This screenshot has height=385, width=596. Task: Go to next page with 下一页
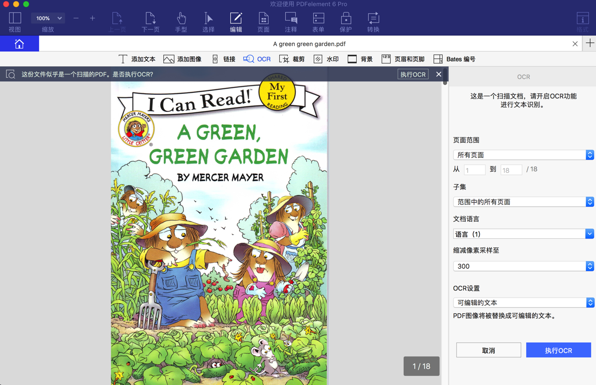[150, 22]
